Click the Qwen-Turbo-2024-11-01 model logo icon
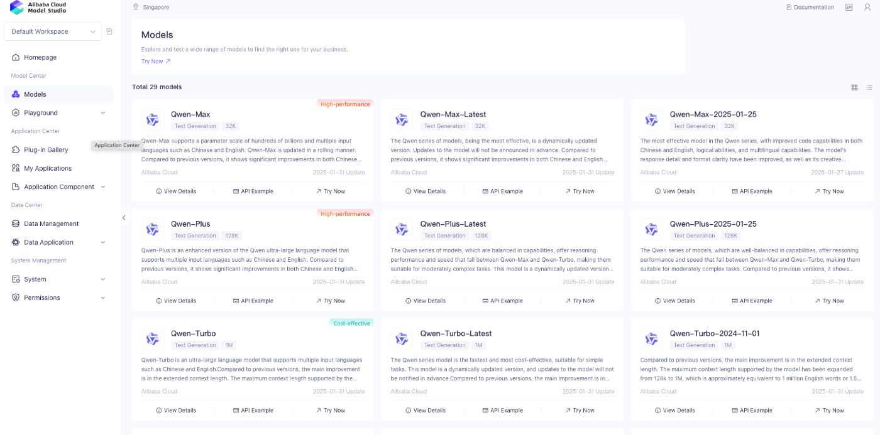 pyautogui.click(x=651, y=339)
